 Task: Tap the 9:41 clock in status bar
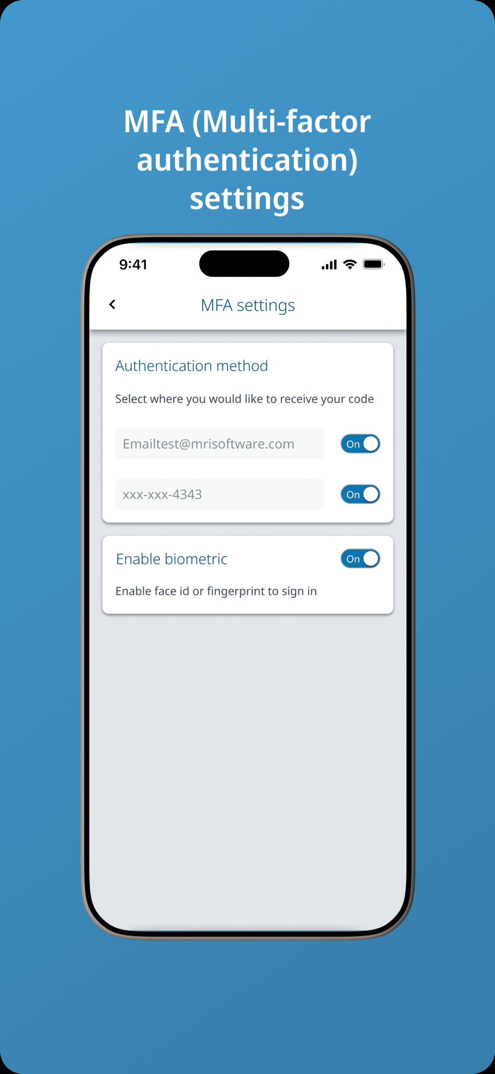133,264
